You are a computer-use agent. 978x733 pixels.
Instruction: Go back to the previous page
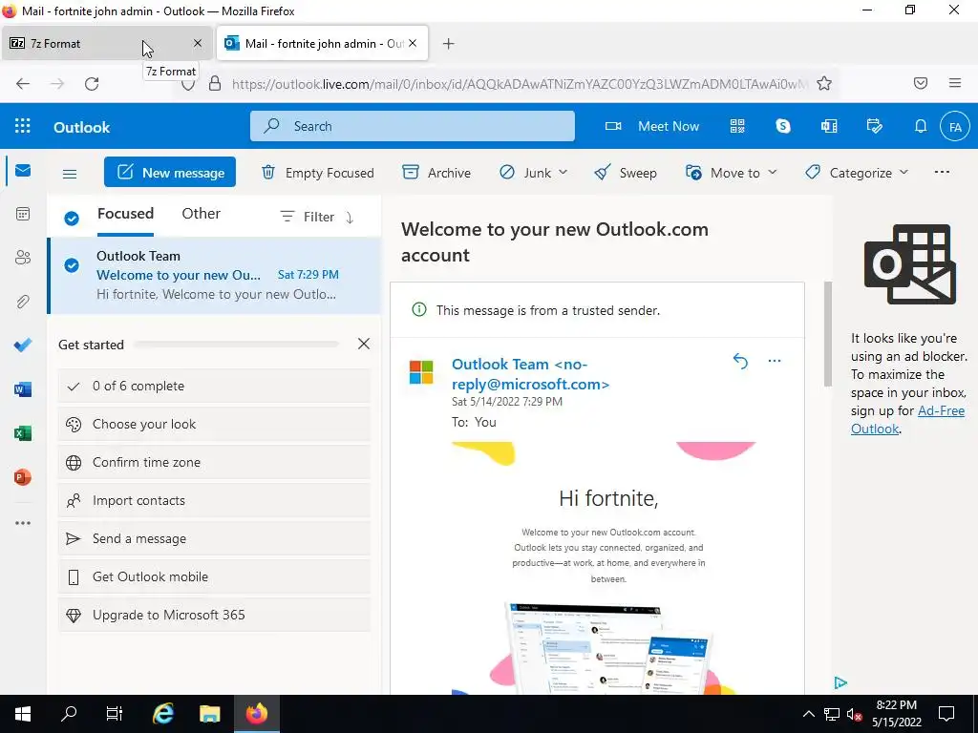23,84
